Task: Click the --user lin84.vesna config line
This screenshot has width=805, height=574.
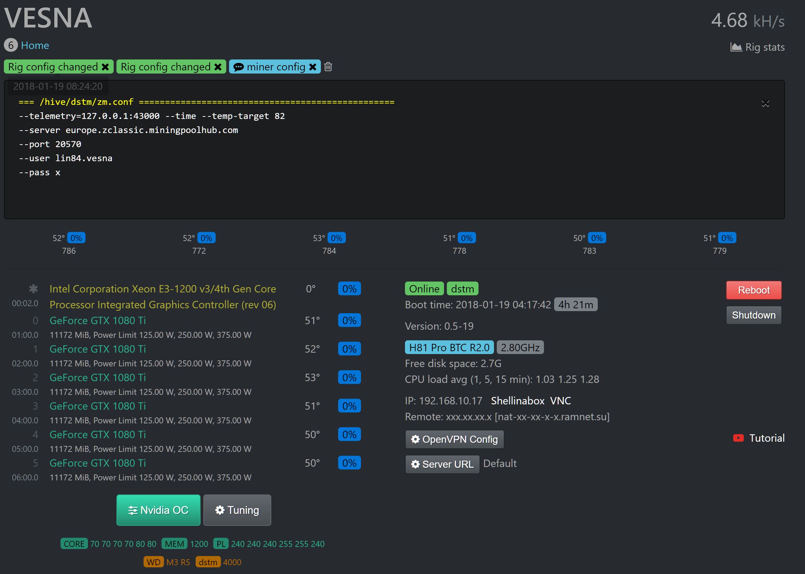Action: pos(65,158)
